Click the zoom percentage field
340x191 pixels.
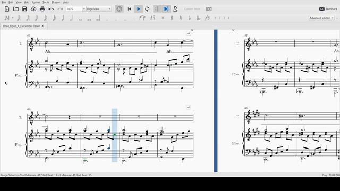74,9
